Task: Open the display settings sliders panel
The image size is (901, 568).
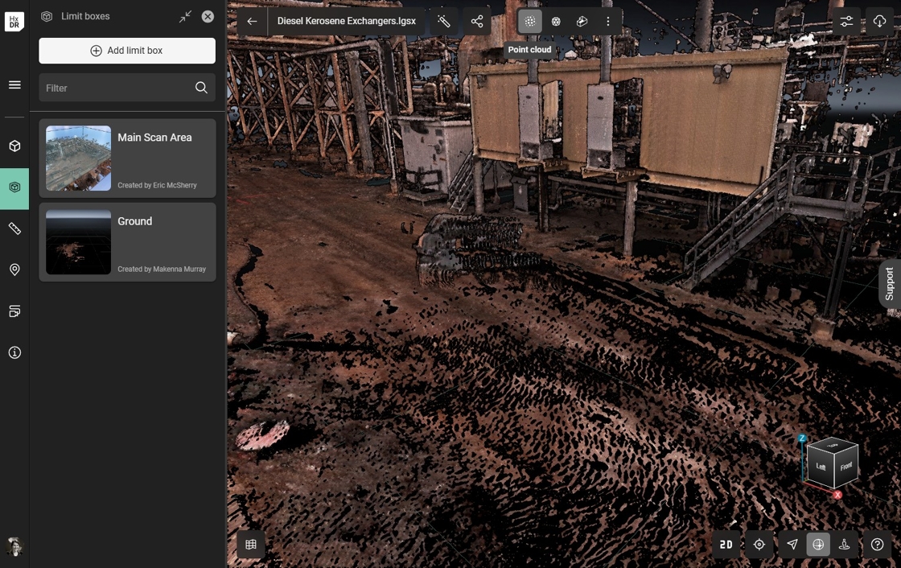Action: click(846, 22)
